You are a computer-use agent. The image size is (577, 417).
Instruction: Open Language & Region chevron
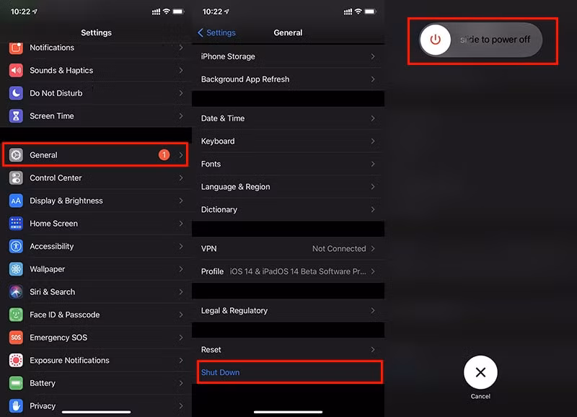(373, 187)
